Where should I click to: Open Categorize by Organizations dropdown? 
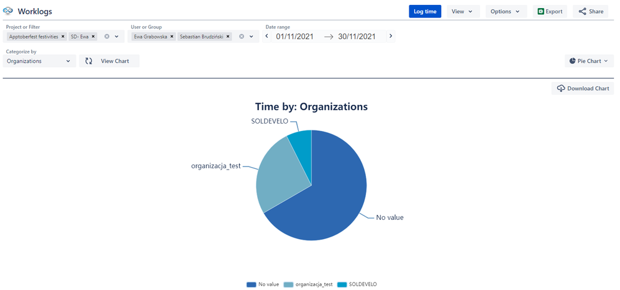39,61
